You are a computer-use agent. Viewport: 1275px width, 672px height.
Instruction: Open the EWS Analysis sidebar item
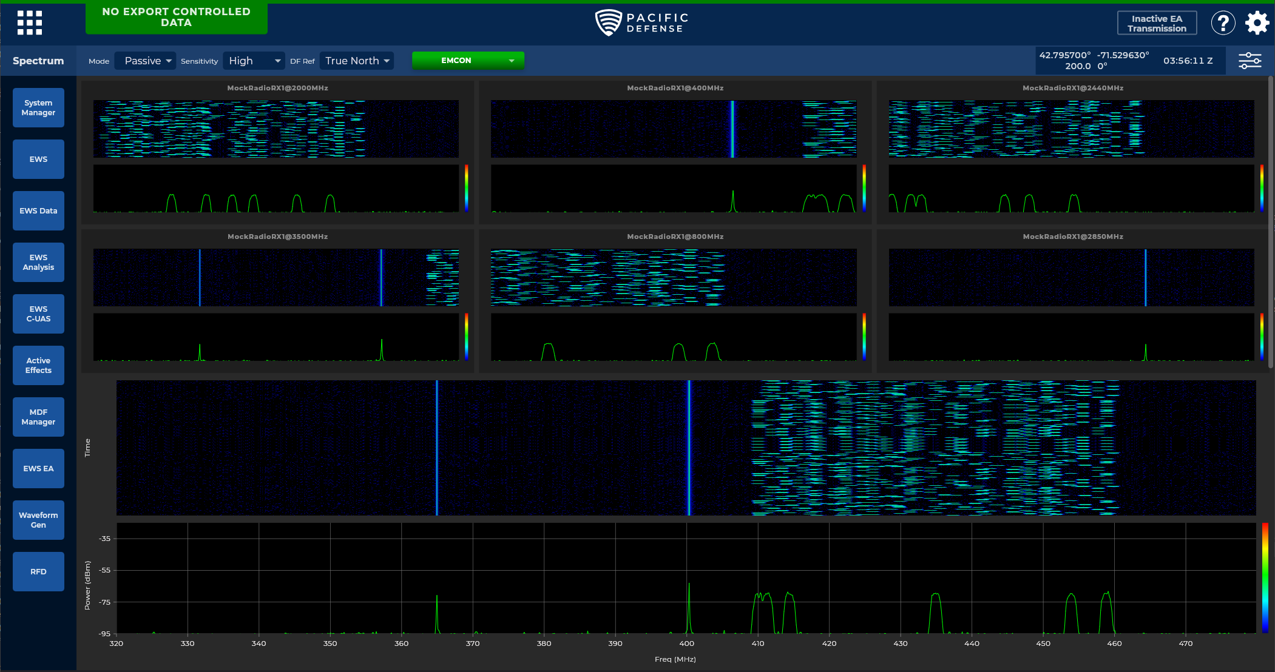[x=38, y=262]
